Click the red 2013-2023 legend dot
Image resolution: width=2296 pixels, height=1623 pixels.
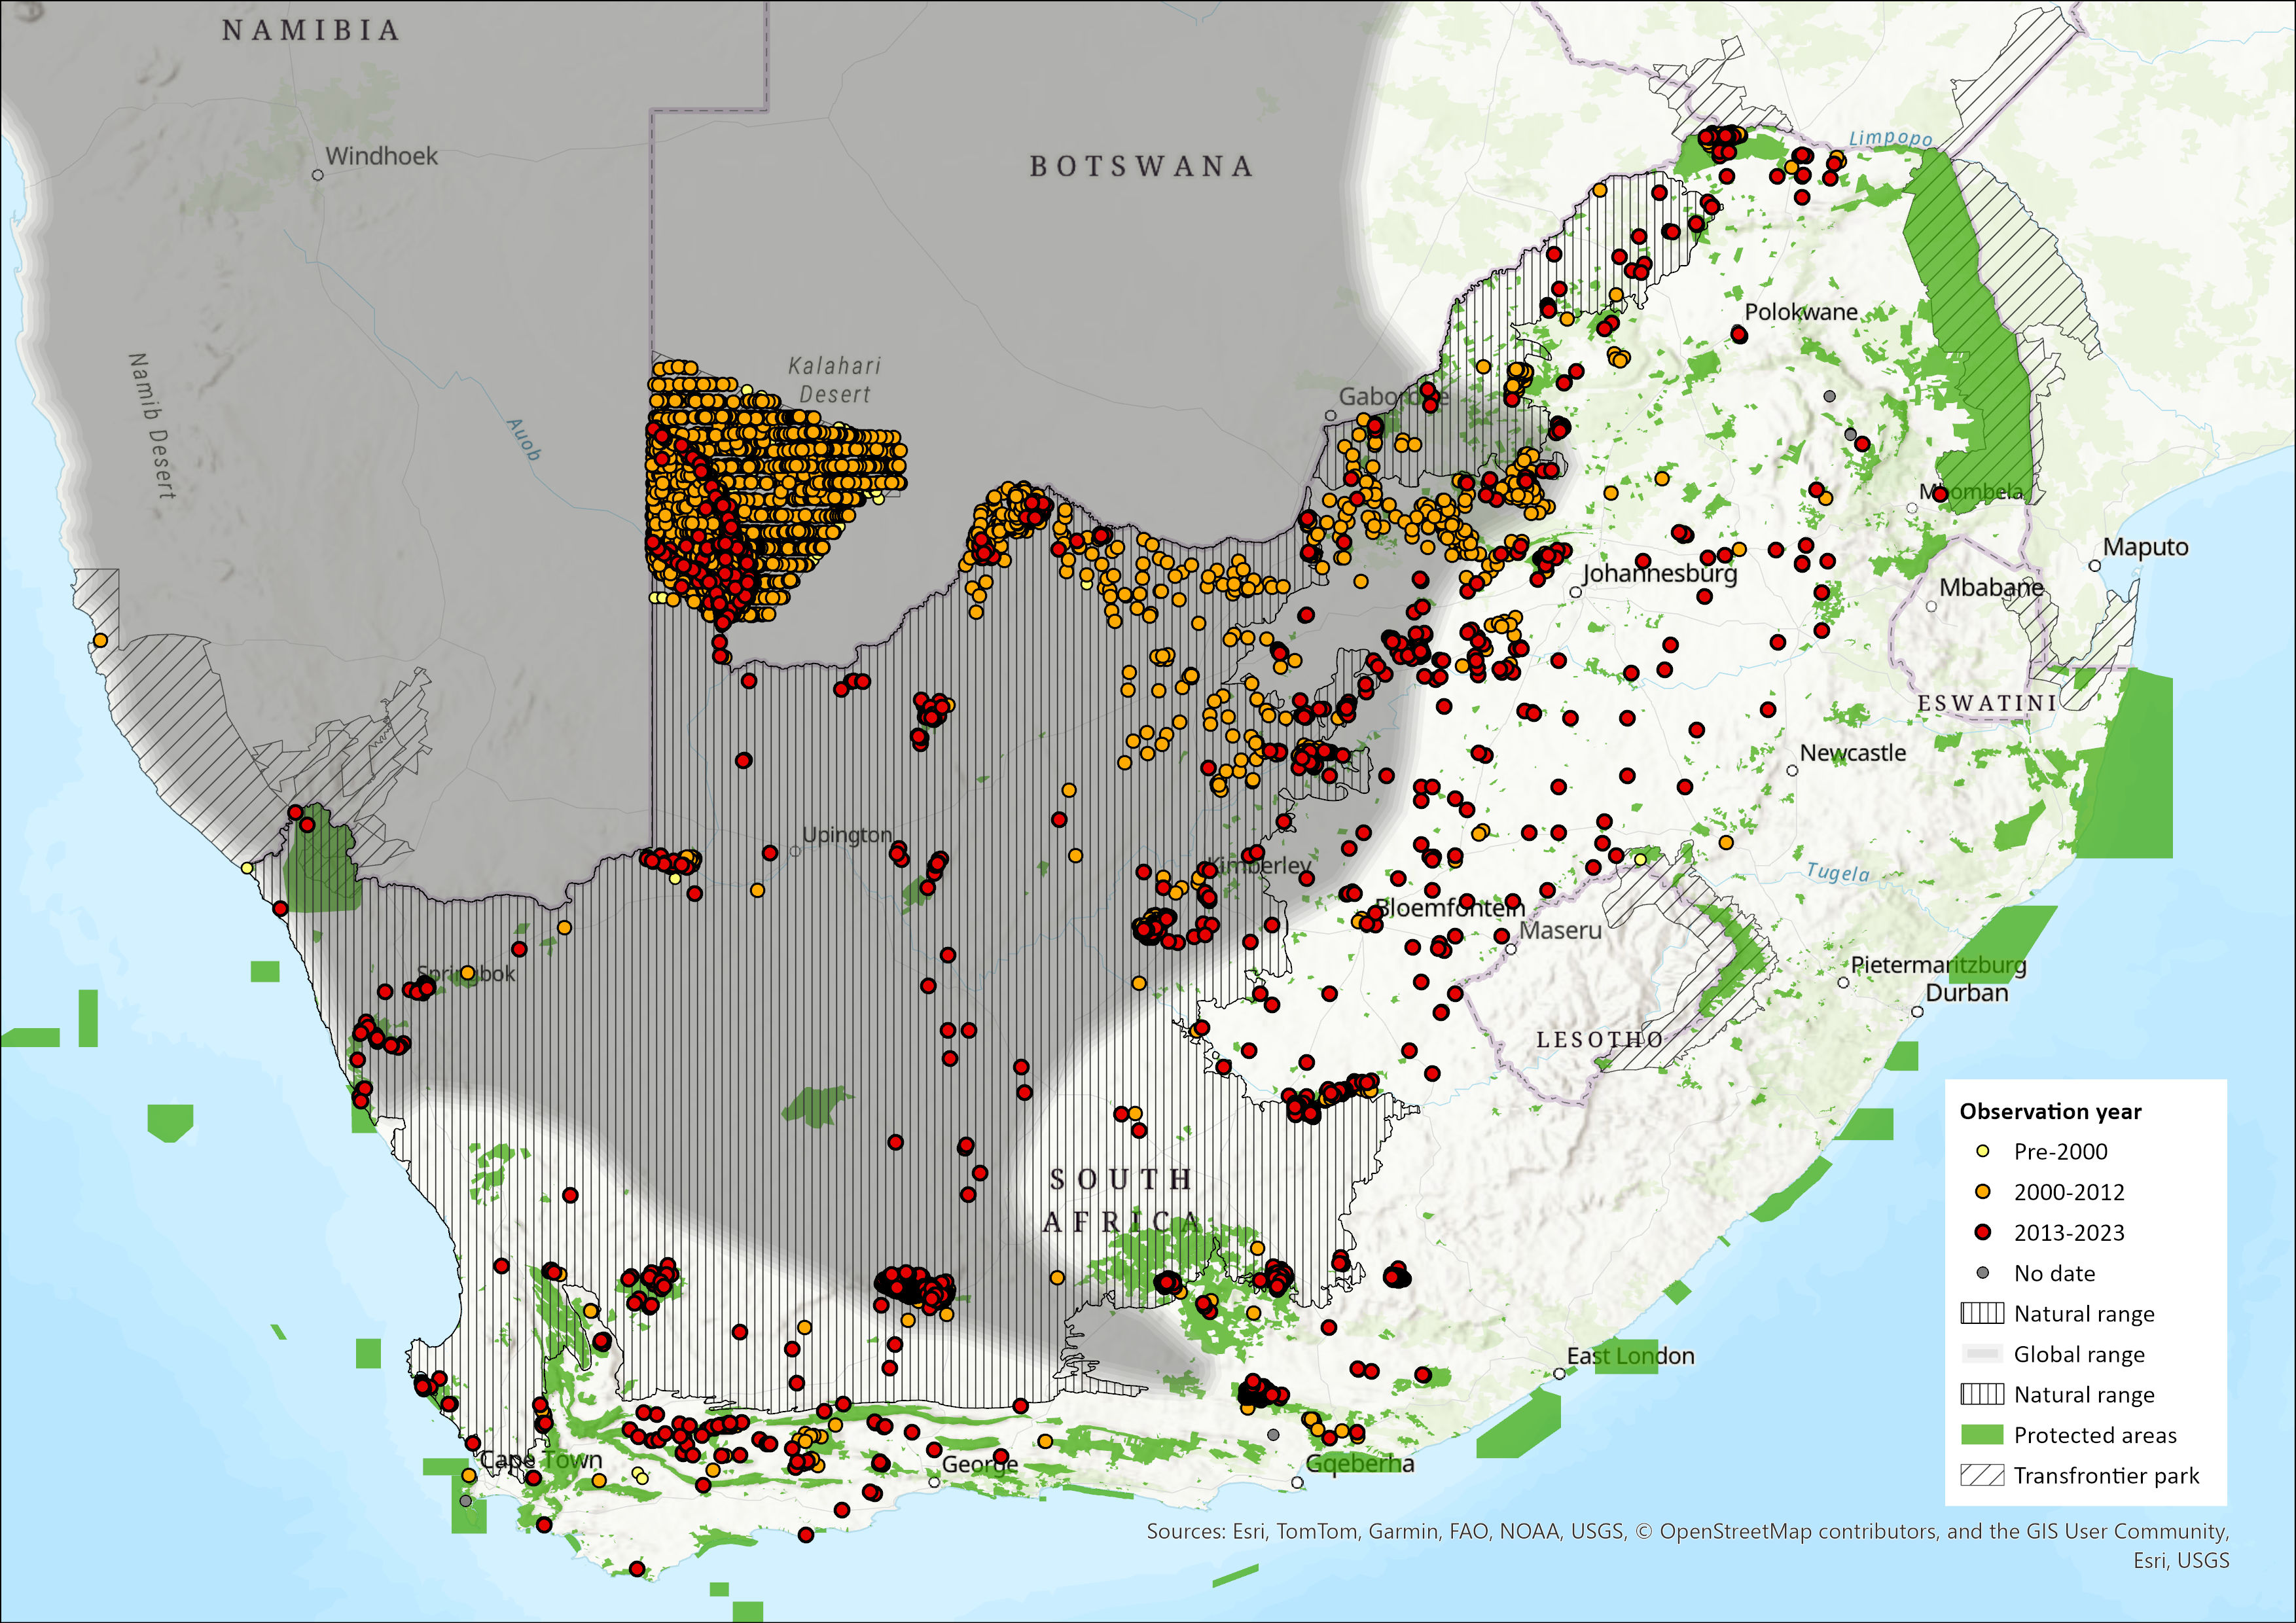[1982, 1232]
